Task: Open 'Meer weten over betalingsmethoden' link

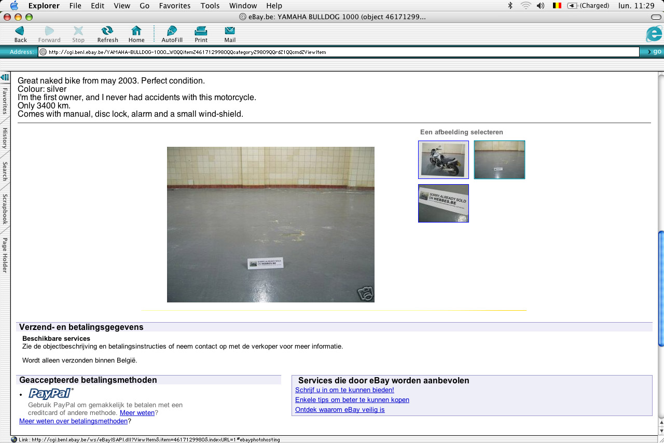Action: 73,421
